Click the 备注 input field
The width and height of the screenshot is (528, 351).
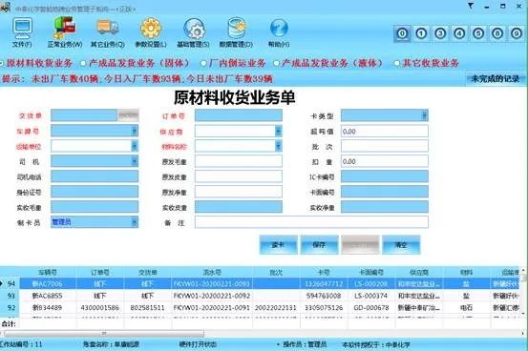[311, 222]
